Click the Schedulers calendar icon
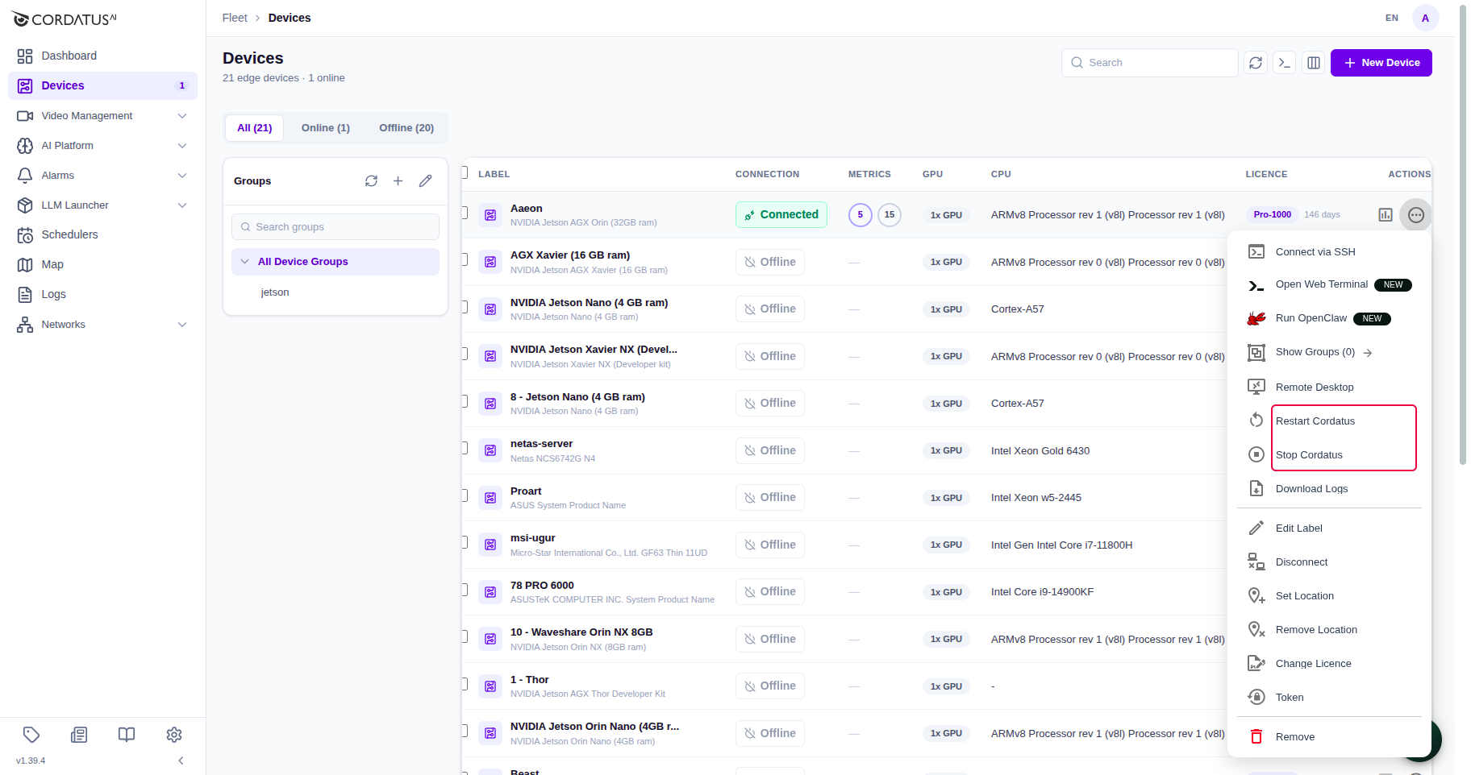1471x775 pixels. coord(25,235)
